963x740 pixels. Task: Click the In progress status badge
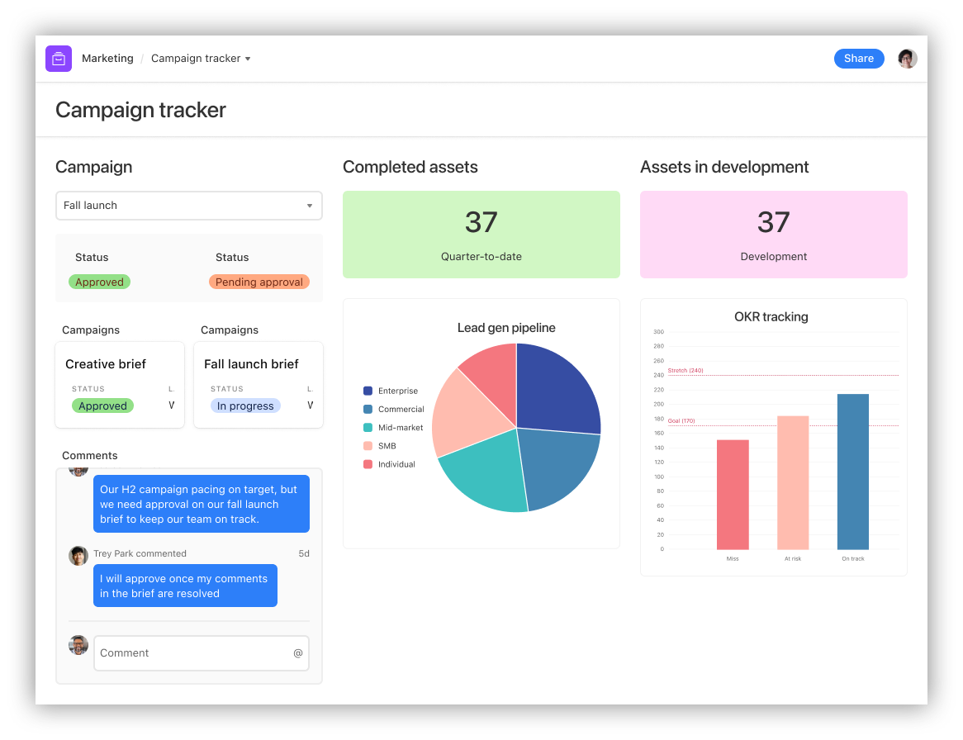tap(245, 406)
